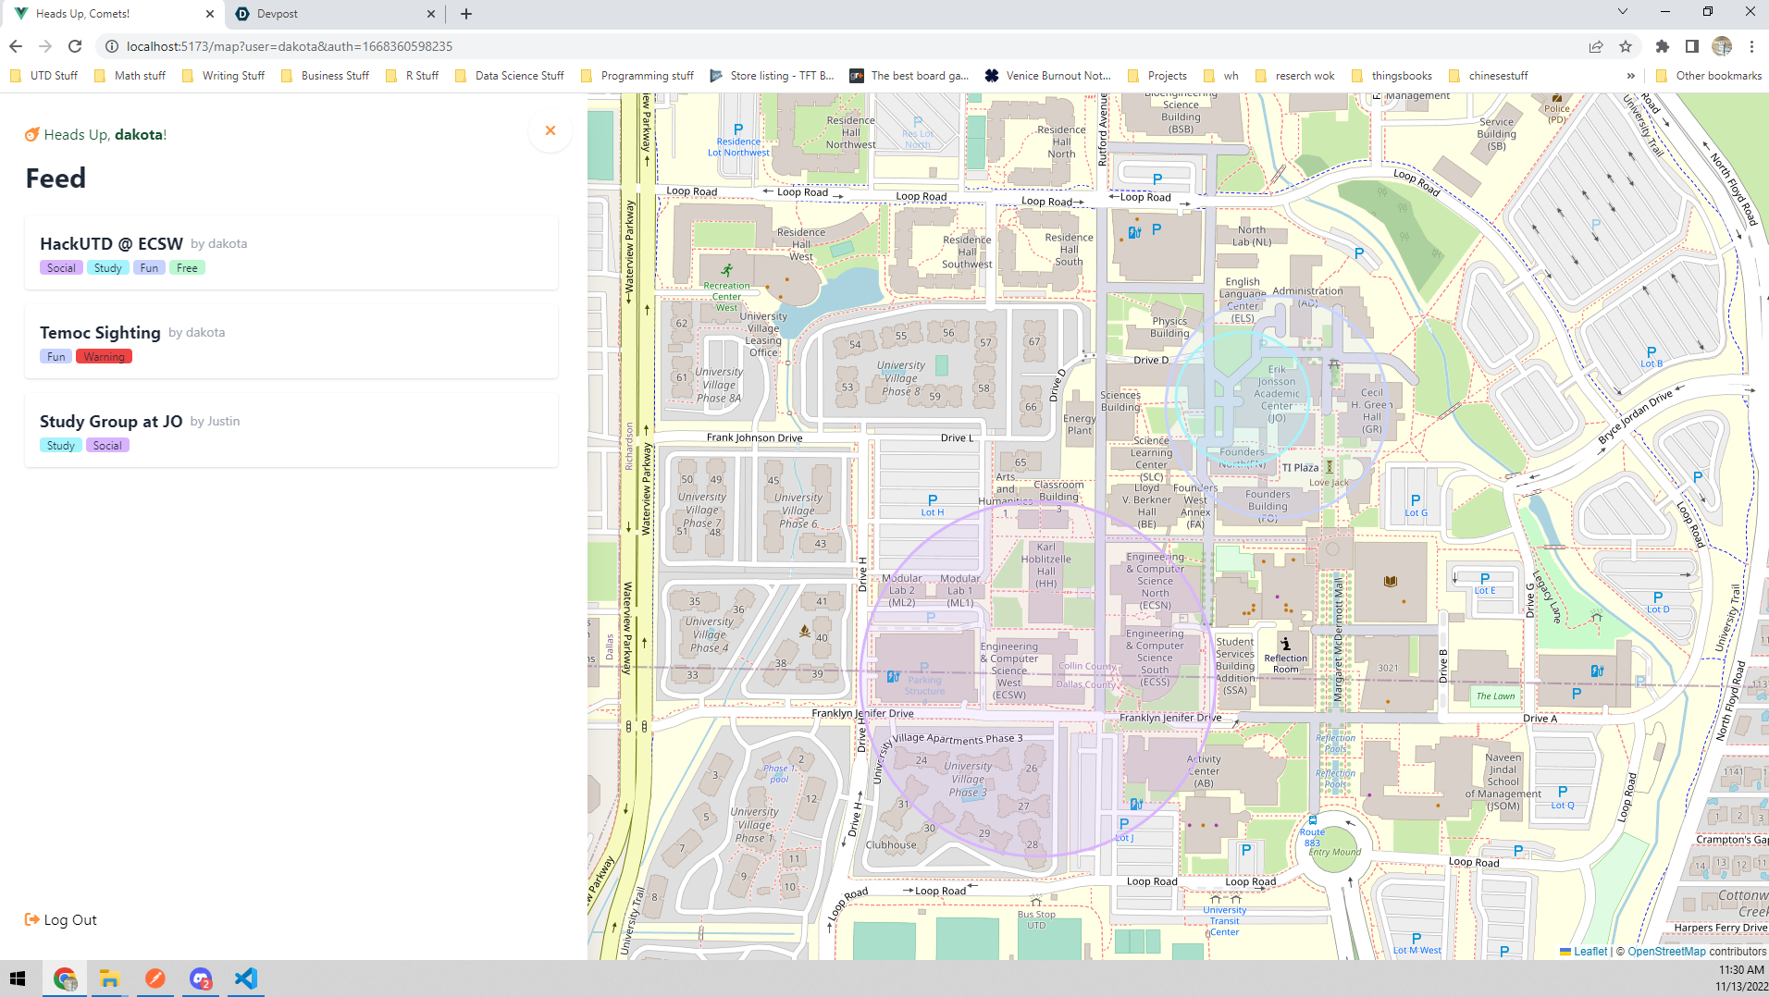
Task: Click the Study tag on HackUTD card
Action: pos(107,268)
